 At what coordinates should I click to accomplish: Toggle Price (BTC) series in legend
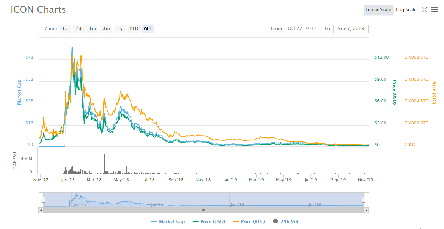[249, 222]
